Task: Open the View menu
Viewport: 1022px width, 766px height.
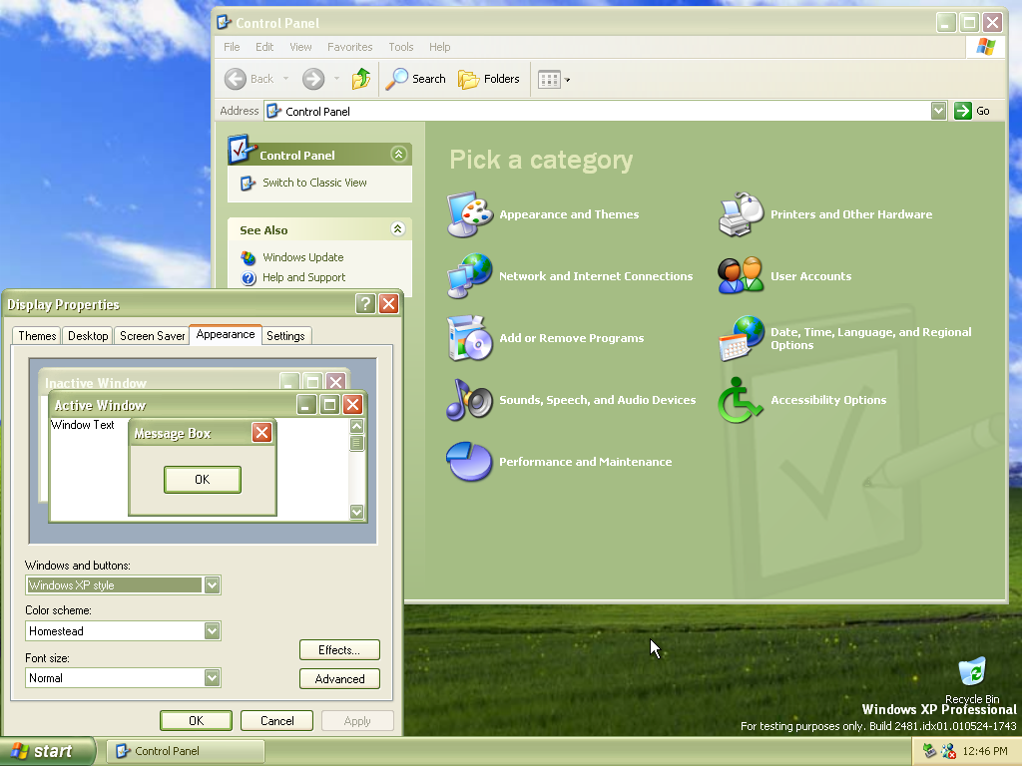Action: pos(300,47)
